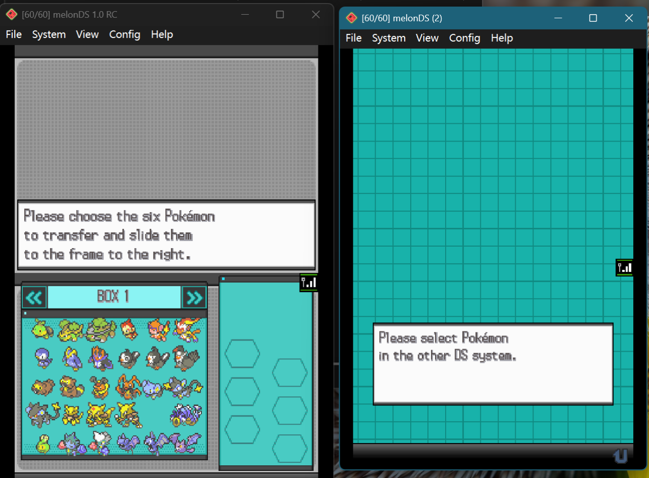Select the Empoleon sprite in the box
The height and width of the screenshot is (478, 649).
100,358
